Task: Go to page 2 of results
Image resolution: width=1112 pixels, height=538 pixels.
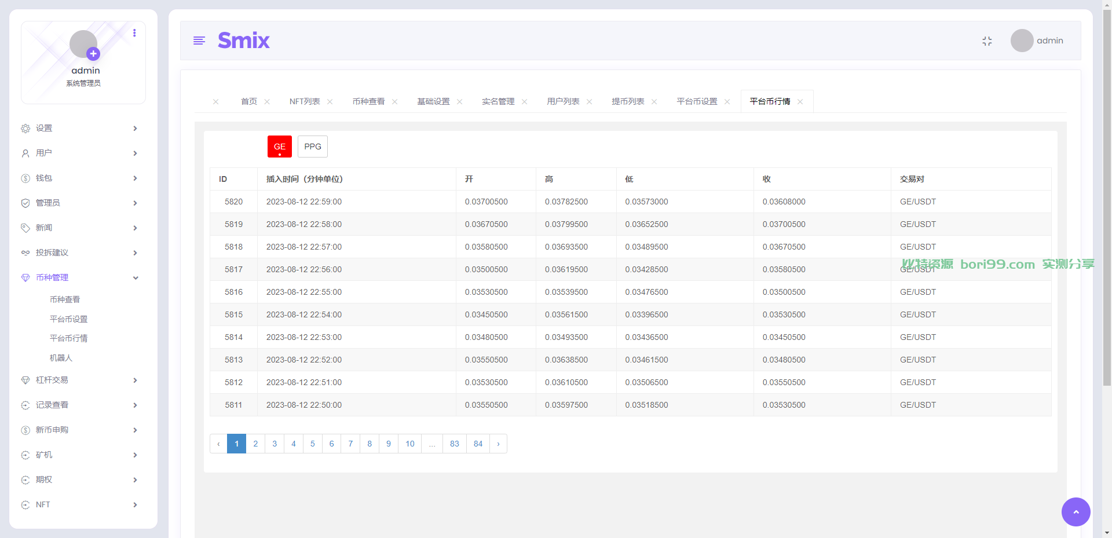Action: (255, 444)
